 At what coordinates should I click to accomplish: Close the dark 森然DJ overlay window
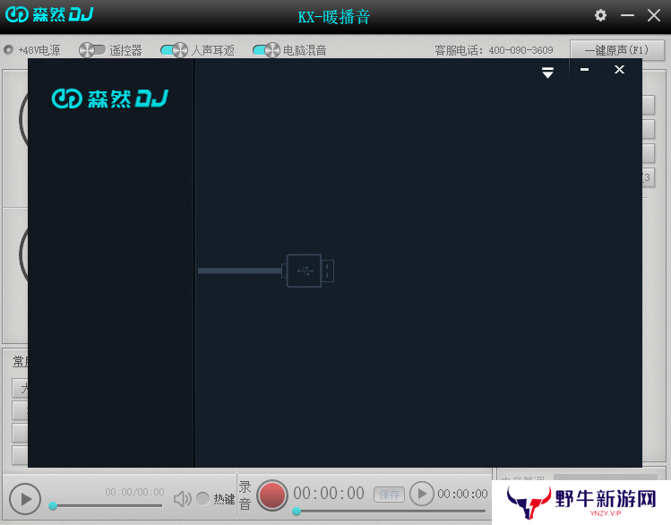[x=619, y=69]
